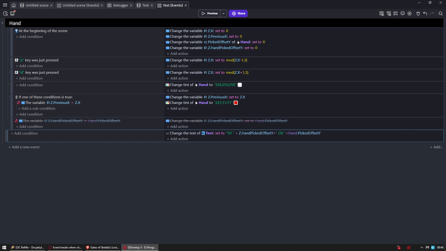446x251 pixels.
Task: Close the Untitled scene tab
Action: coord(51,5)
